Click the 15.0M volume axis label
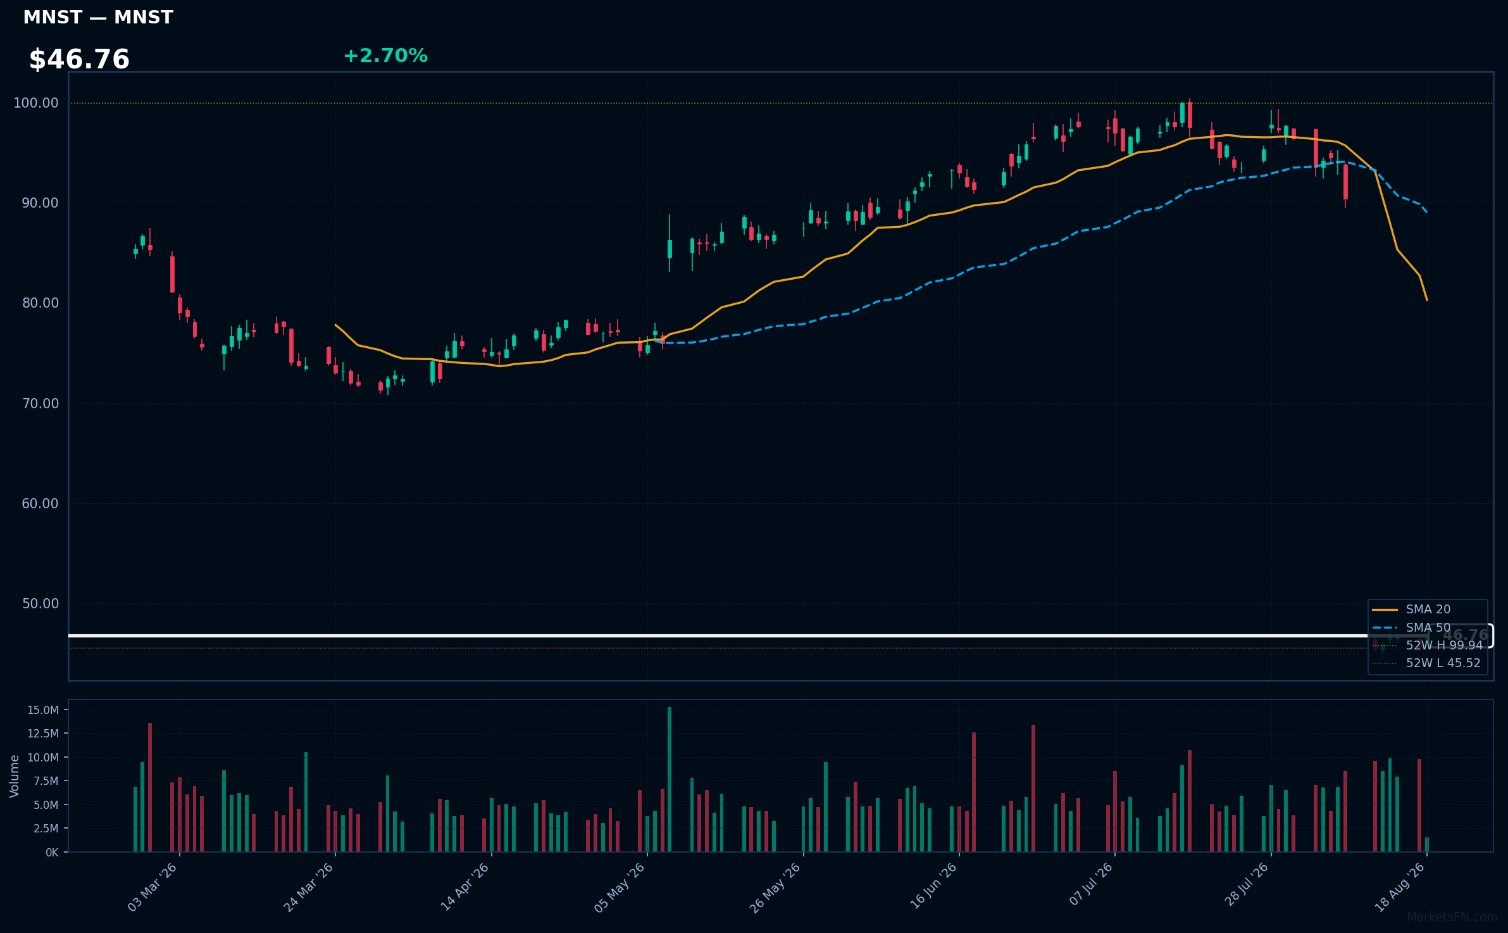Viewport: 1508px width, 933px height. click(x=43, y=710)
